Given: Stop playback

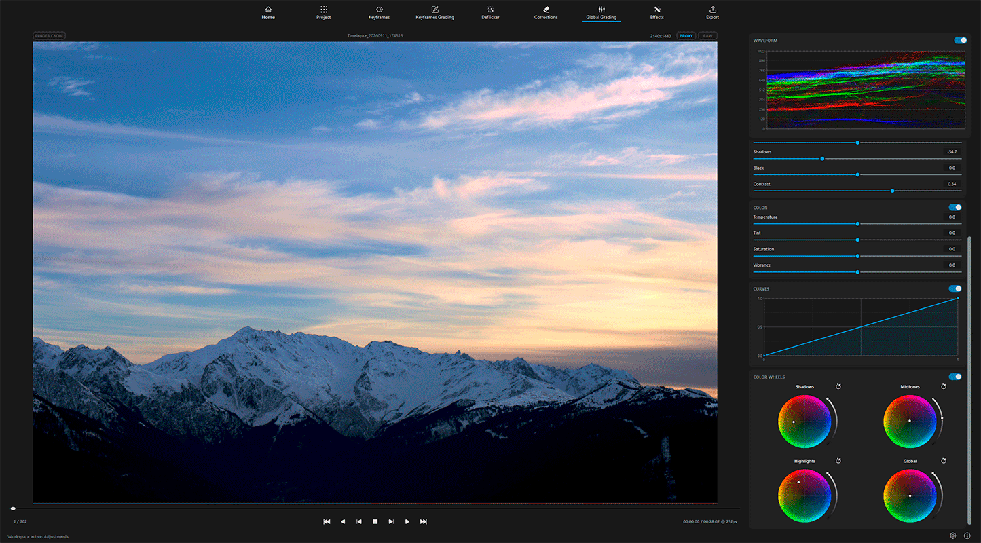Looking at the screenshot, I should click(375, 521).
